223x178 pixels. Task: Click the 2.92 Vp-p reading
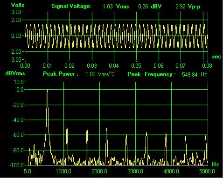pyautogui.click(x=188, y=7)
